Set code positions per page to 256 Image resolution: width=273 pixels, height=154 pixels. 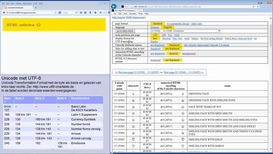point(164,35)
